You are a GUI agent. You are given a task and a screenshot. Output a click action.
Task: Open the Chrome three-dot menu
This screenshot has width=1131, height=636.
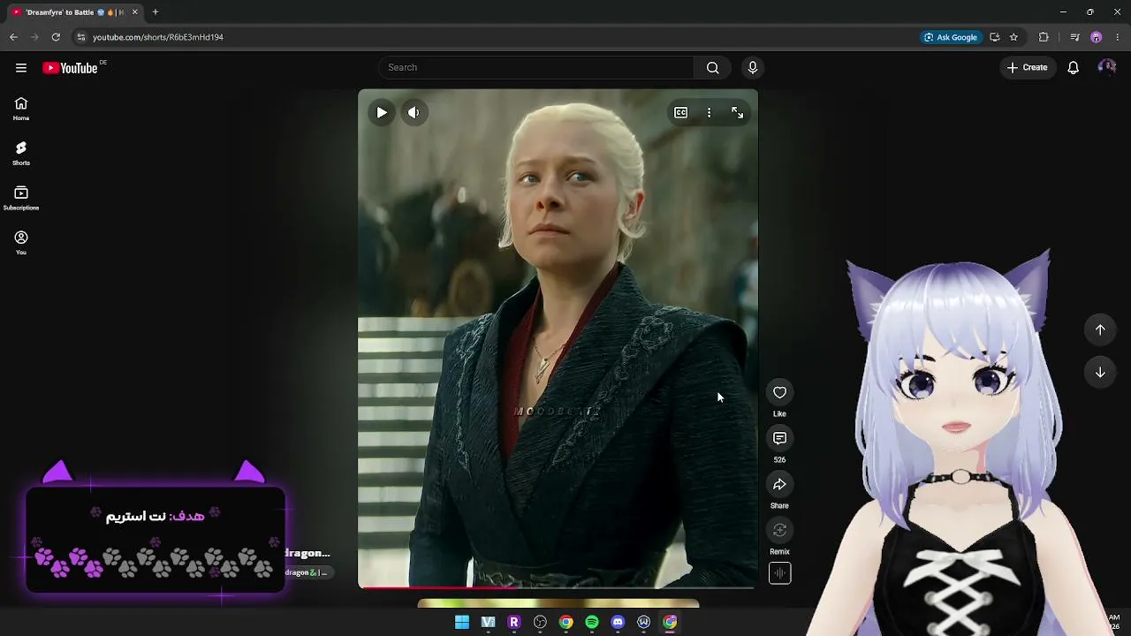tap(1118, 37)
